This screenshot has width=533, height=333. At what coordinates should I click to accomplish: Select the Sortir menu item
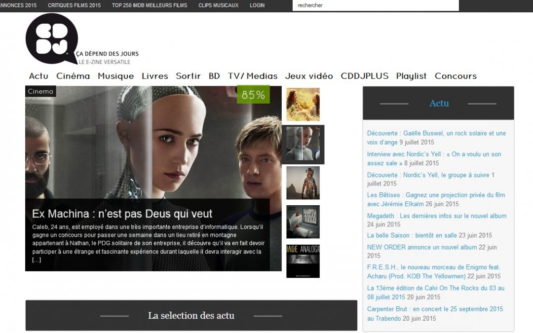189,76
